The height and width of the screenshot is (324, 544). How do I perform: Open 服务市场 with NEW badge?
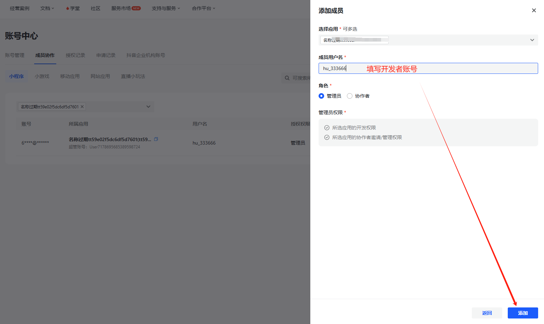tap(126, 8)
